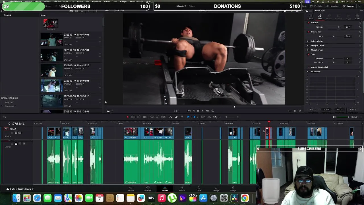This screenshot has width=364, height=205.
Task: Add a blue marker on the timeline
Action: click(195, 117)
